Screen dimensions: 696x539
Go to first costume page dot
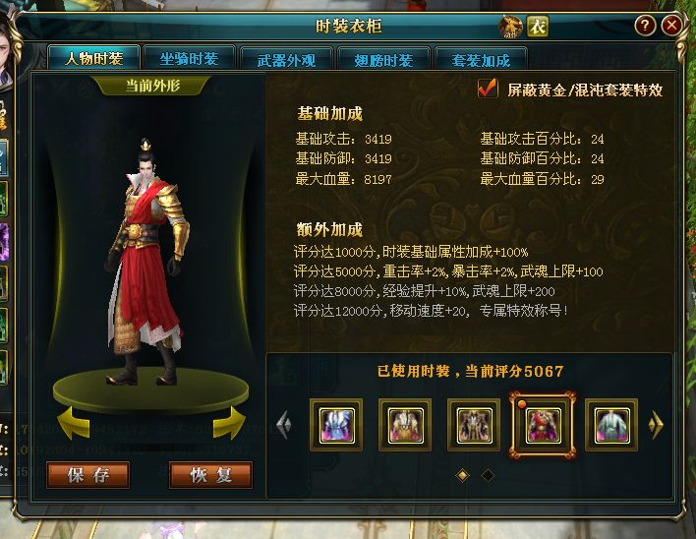click(x=462, y=475)
